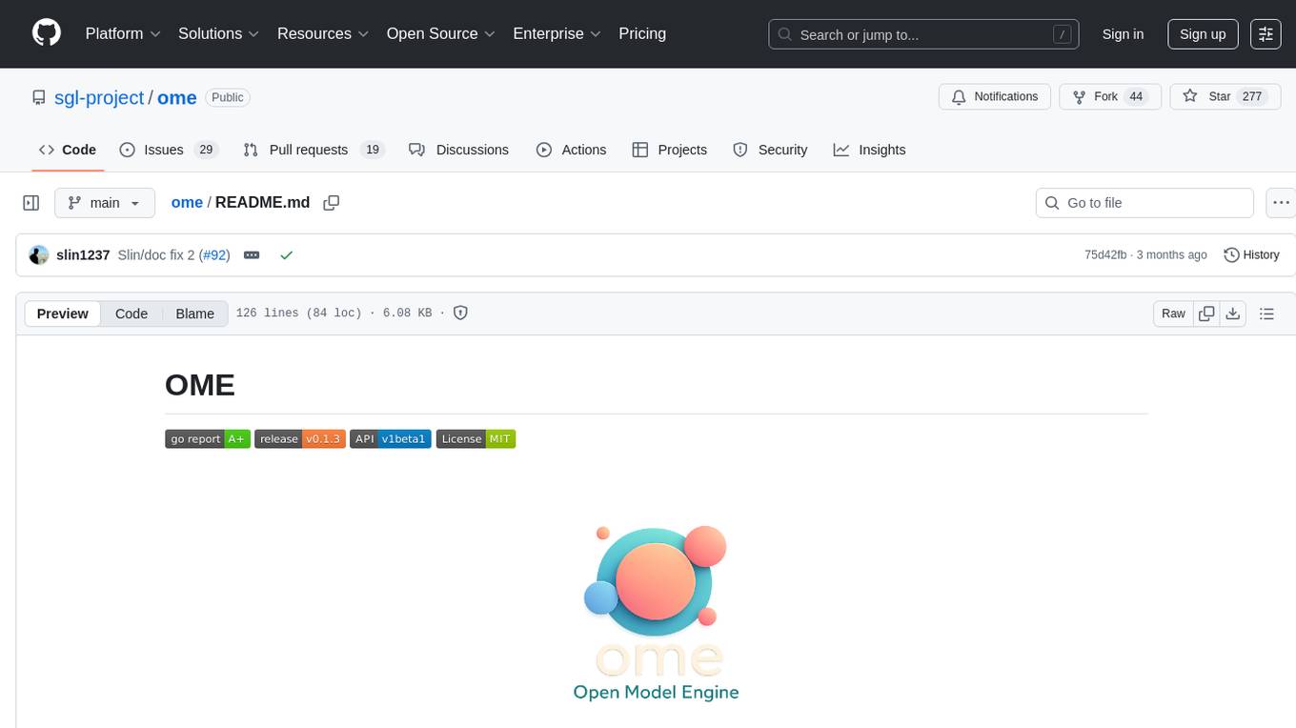Open commit 75d42fb
The height and width of the screenshot is (728, 1296).
pos(1105,254)
